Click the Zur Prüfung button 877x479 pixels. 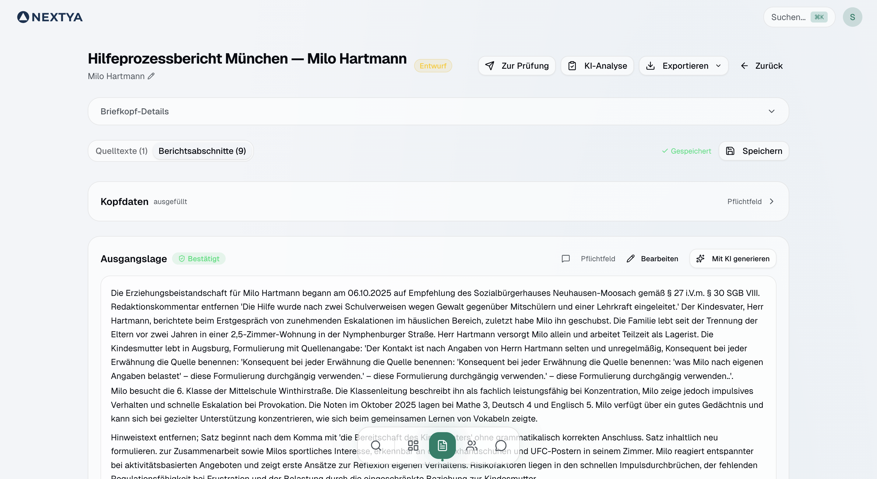tap(516, 66)
